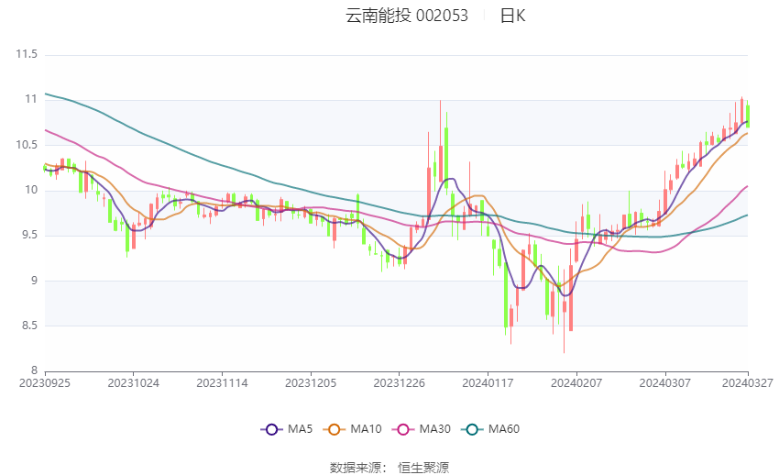
Task: Click the x-axis date label 20231205
Action: click(311, 383)
